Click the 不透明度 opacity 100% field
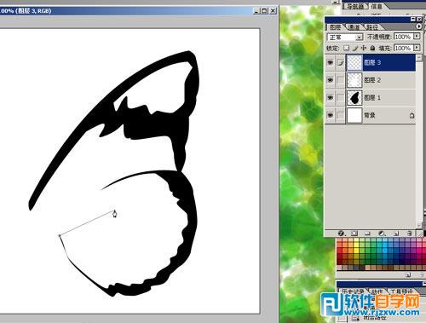The image size is (426, 323). coord(403,37)
